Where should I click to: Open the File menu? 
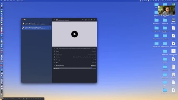(x=8, y=1)
